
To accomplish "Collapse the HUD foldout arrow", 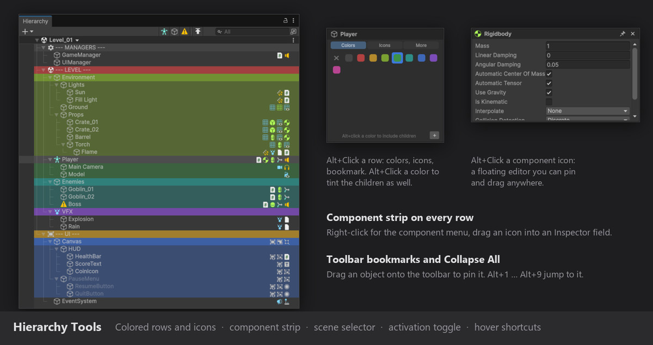I will click(57, 249).
